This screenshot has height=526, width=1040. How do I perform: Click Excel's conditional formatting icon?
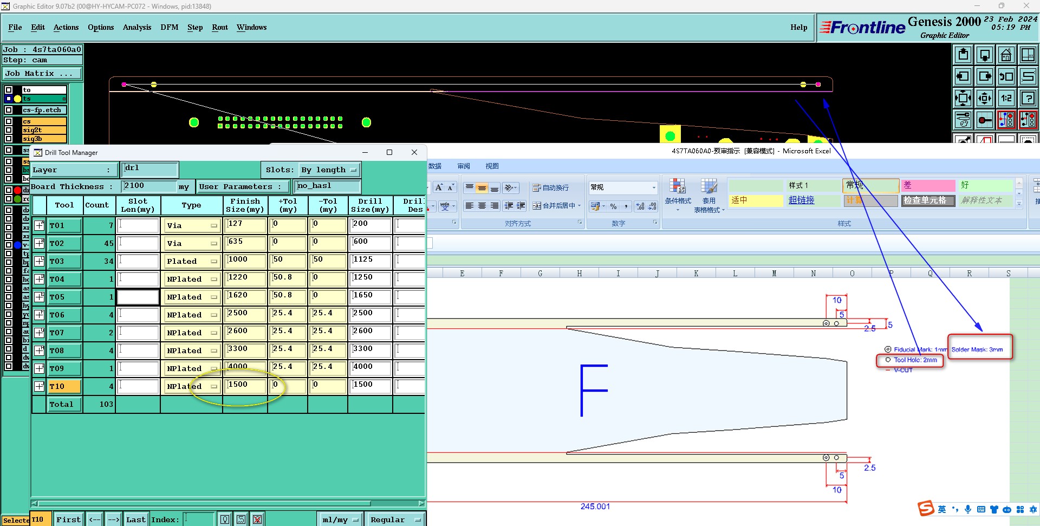click(x=678, y=195)
